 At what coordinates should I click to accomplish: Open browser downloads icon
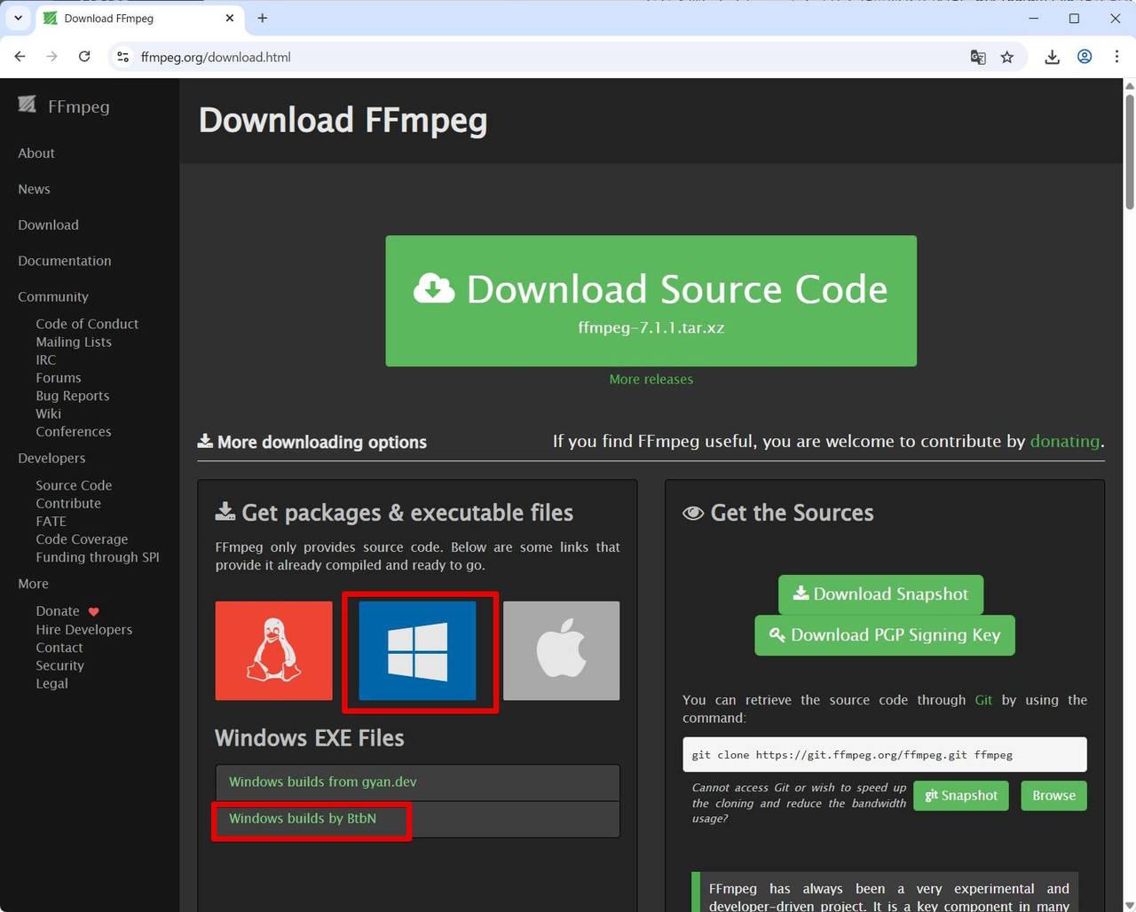1052,57
